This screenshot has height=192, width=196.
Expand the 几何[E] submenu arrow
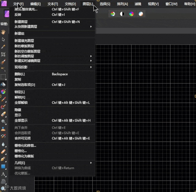click(91, 163)
